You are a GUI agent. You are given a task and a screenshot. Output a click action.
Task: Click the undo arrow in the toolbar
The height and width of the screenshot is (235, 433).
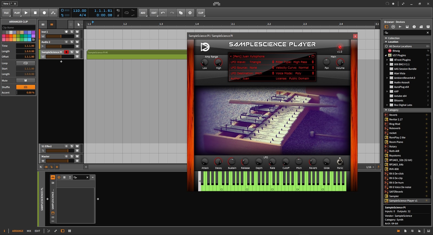(163, 13)
